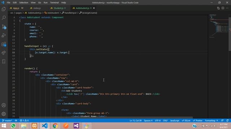Image resolution: width=231 pixels, height=129 pixels.
Task: Open the File menu
Action: click(8, 3)
